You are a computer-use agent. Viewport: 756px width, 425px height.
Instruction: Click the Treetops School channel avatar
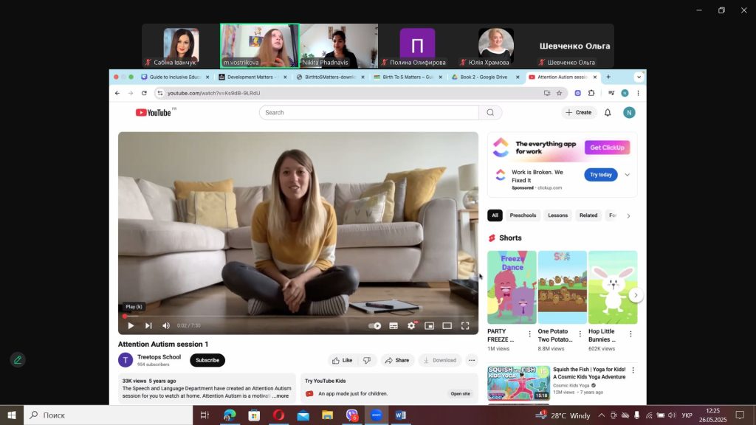[126, 360]
